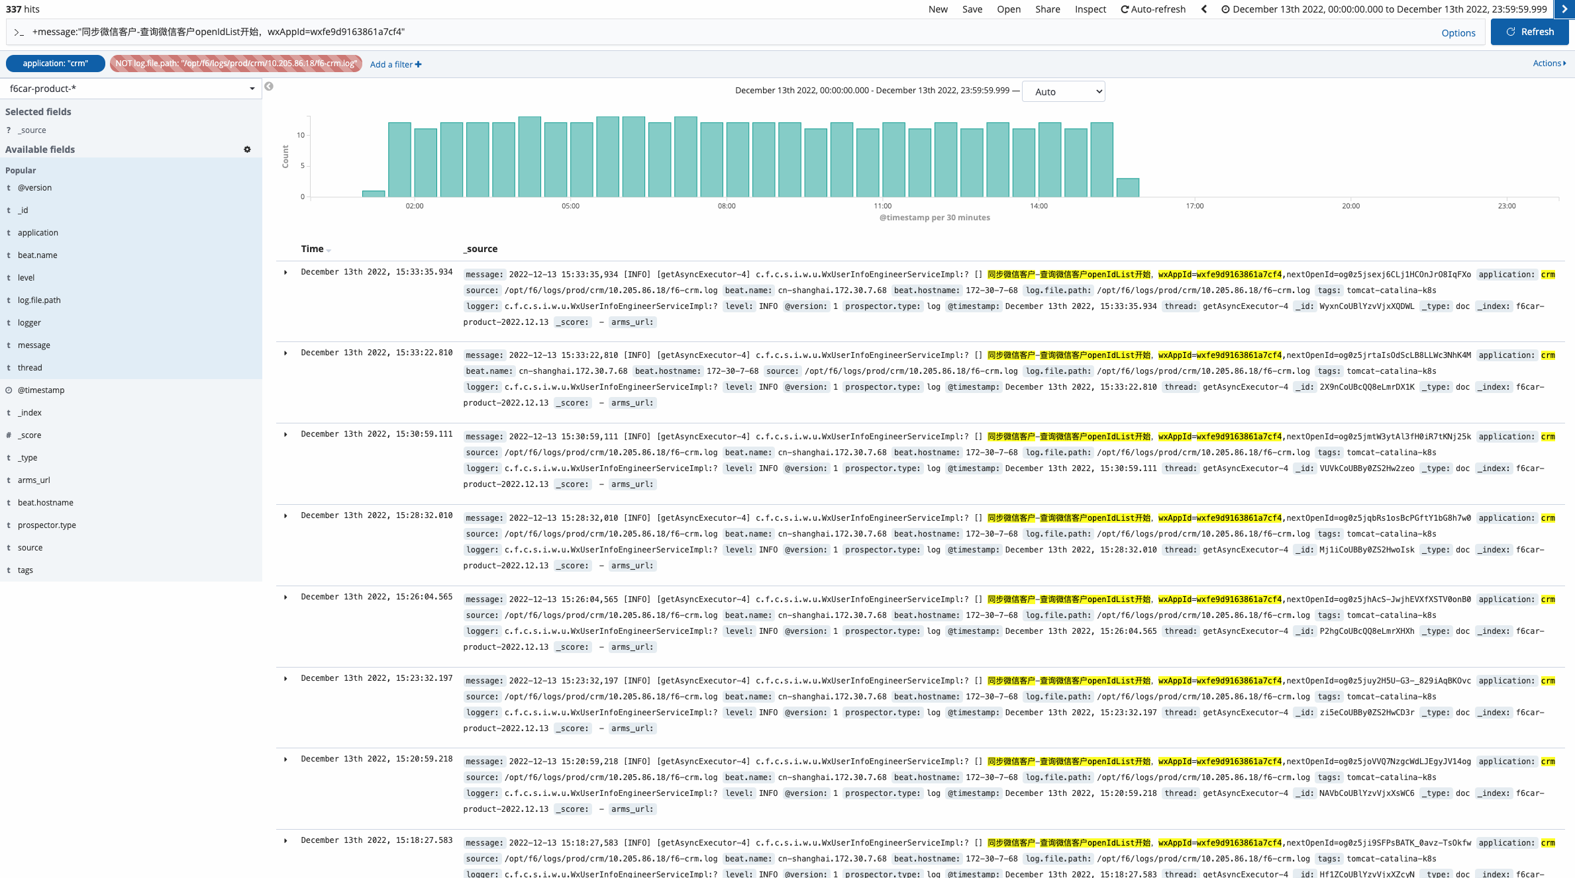Expand log row at 15:26:04.565

(x=286, y=597)
